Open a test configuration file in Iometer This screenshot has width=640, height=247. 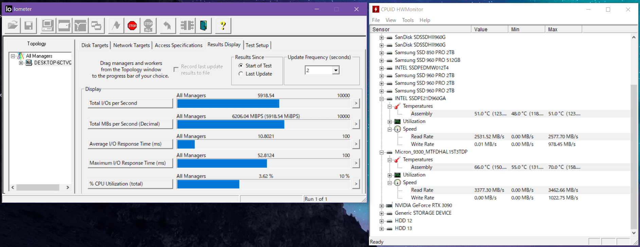pos(13,25)
